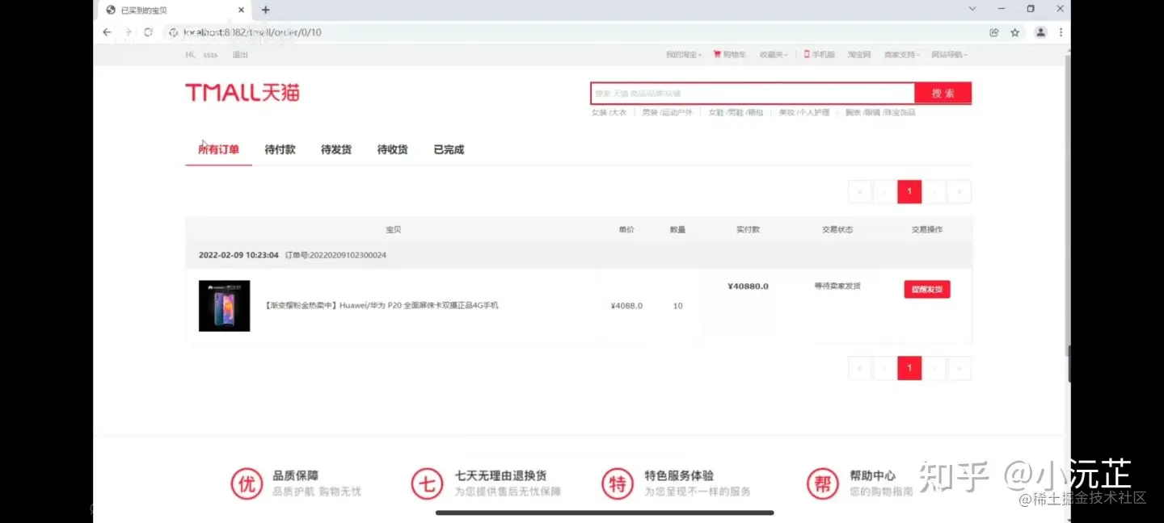Click the site info icon before localhost URL
The image size is (1164, 523).
point(173,32)
